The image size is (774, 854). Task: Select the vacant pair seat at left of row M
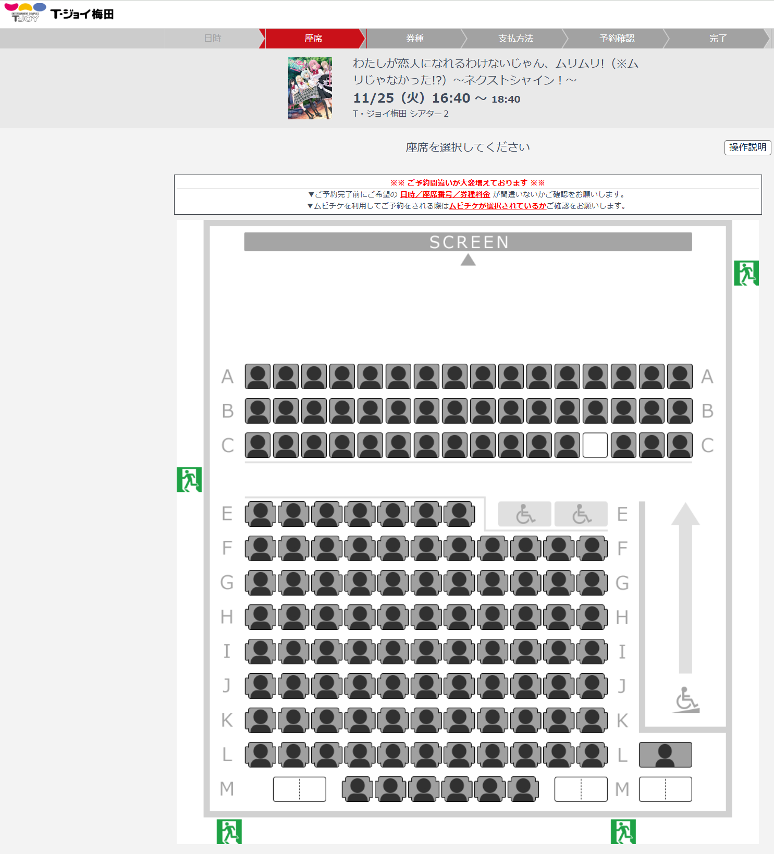[x=300, y=789]
